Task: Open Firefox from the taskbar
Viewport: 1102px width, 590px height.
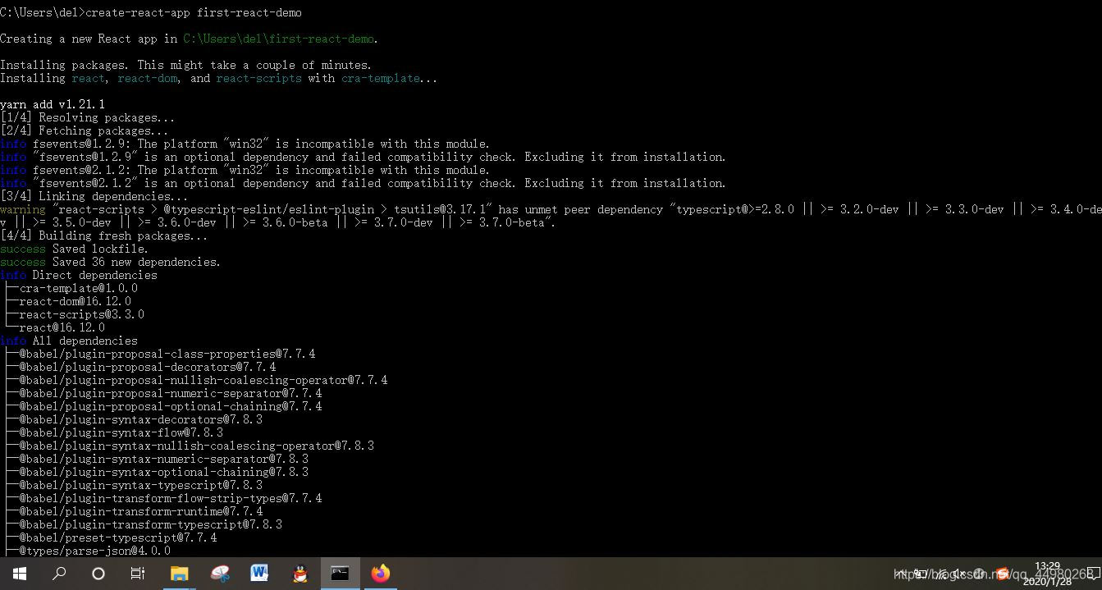Action: coord(380,574)
